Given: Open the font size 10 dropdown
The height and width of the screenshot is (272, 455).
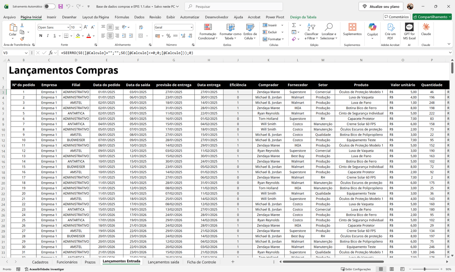Looking at the screenshot, I should point(80,27).
